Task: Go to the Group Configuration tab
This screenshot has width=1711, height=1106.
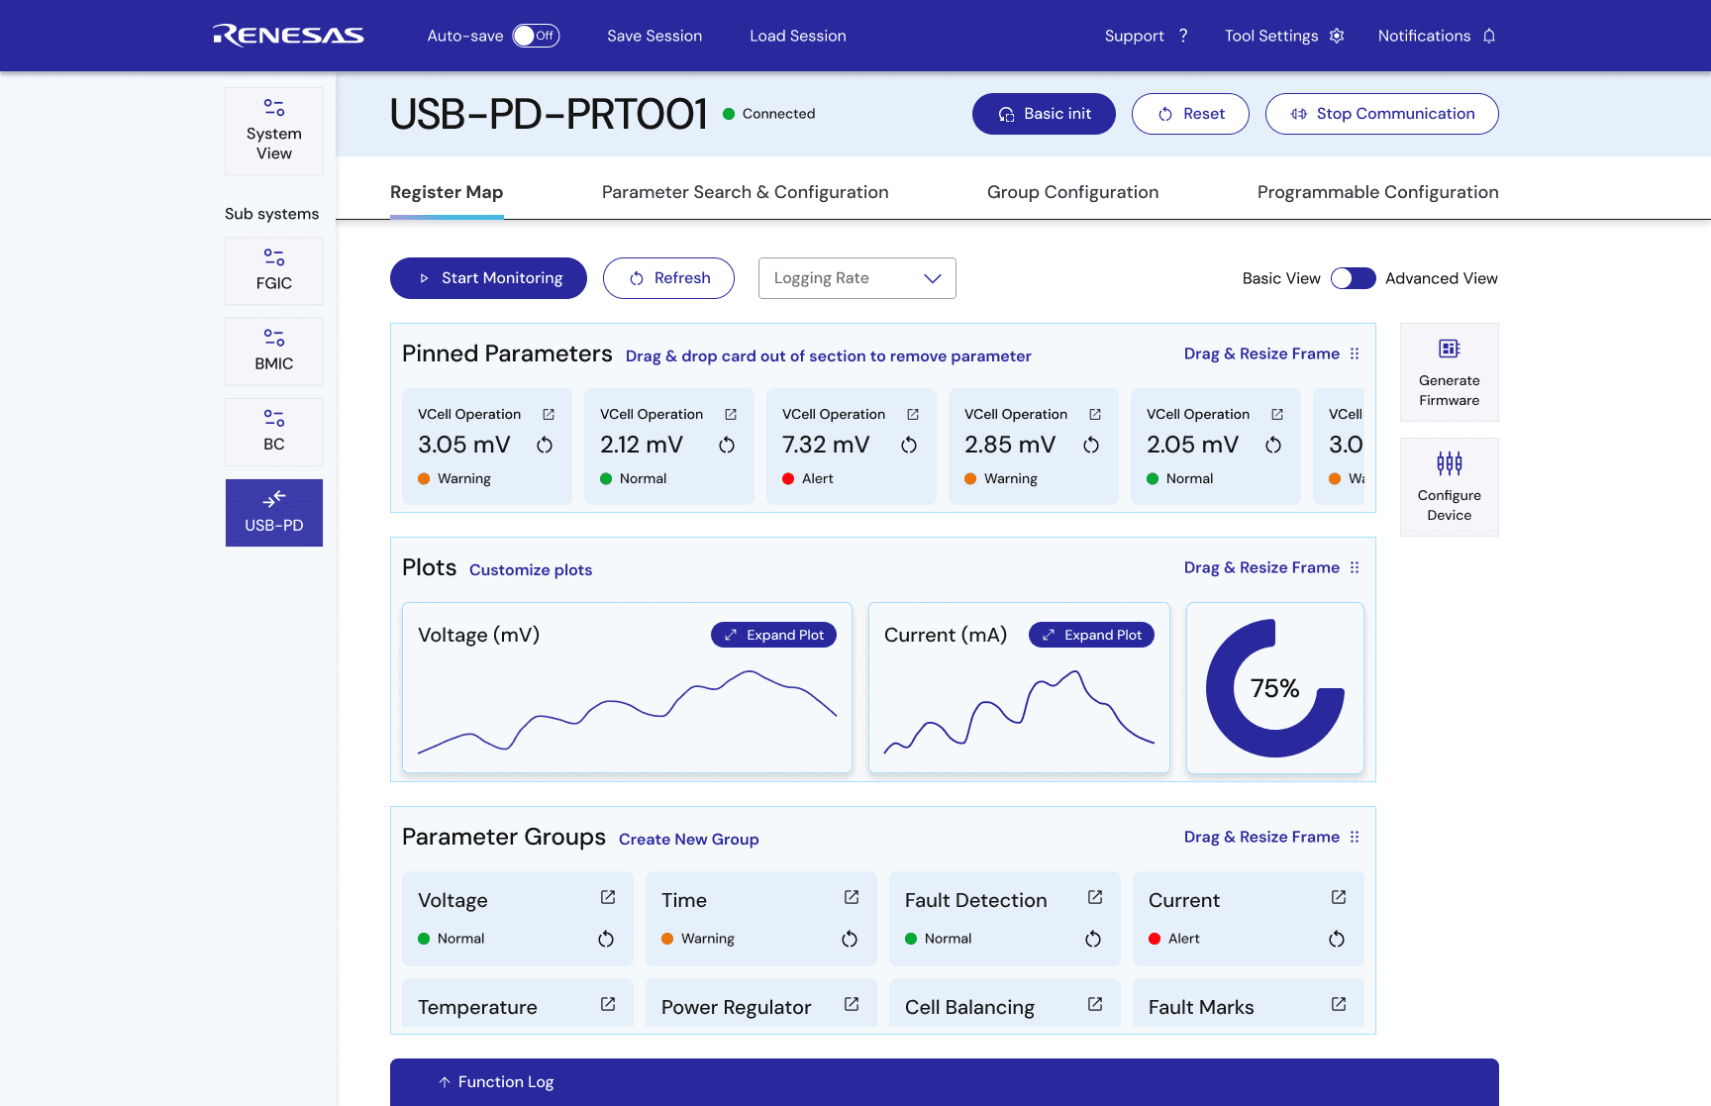Action: [1073, 192]
